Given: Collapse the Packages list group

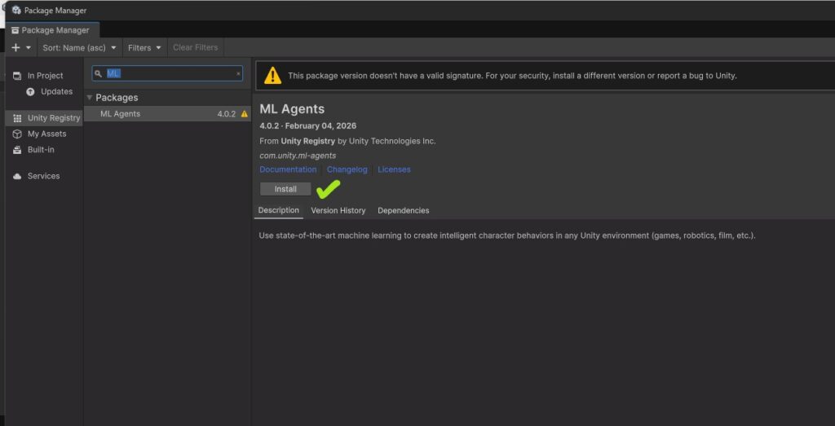Looking at the screenshot, I should [90, 97].
